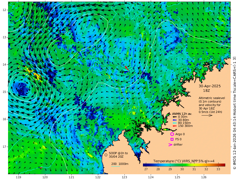Click longitude axis label 126

204,177
